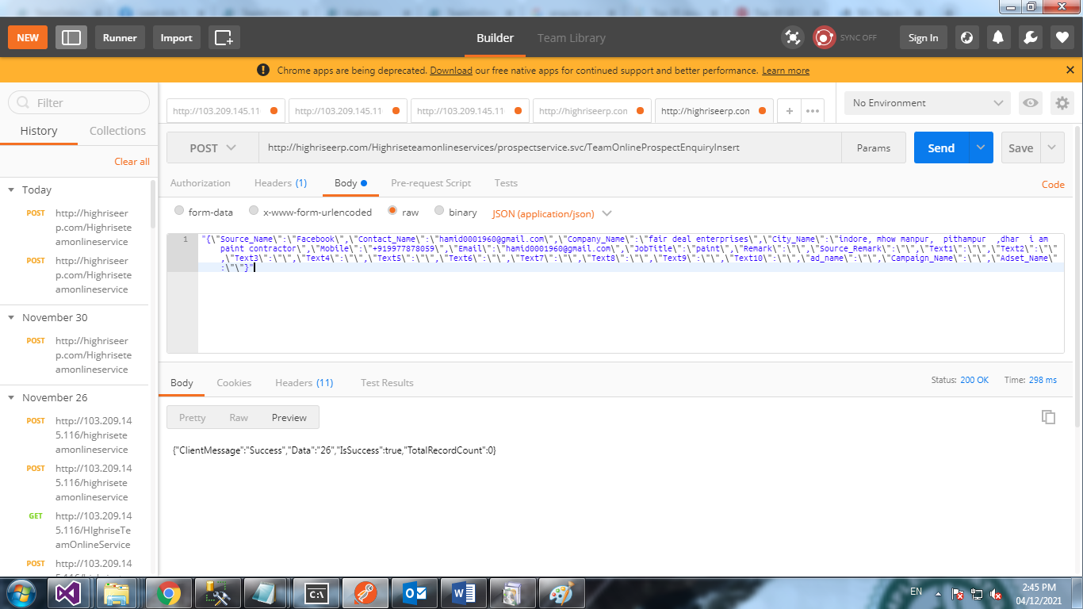Open the POST method dropdown
The height and width of the screenshot is (609, 1083).
(x=212, y=148)
